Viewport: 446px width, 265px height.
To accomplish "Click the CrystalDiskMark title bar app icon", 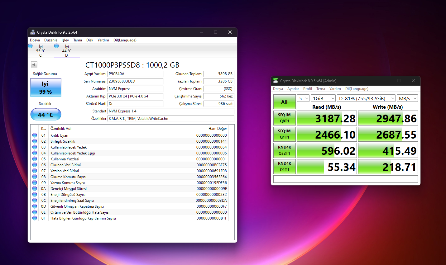I will (x=276, y=81).
